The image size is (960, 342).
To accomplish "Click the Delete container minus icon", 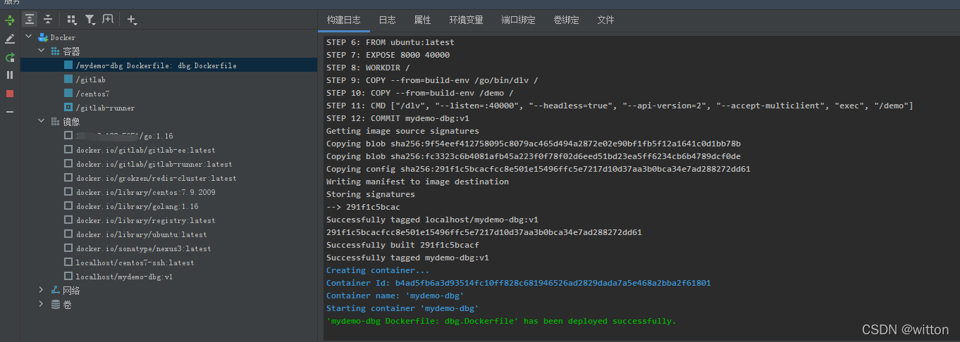I will (10, 111).
